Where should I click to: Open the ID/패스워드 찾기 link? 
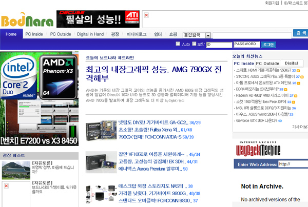(x=296, y=3)
